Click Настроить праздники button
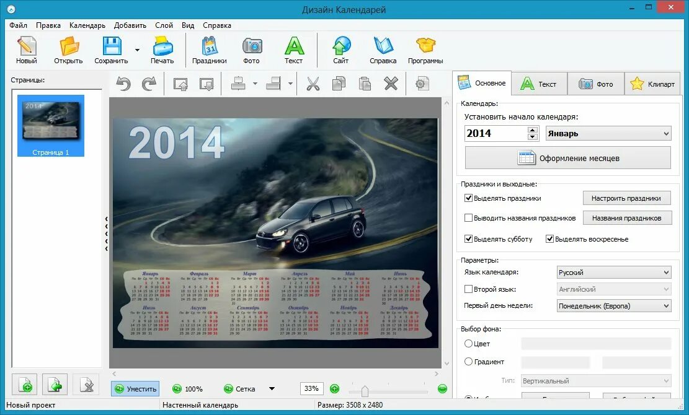The width and height of the screenshot is (689, 415). coord(627,198)
